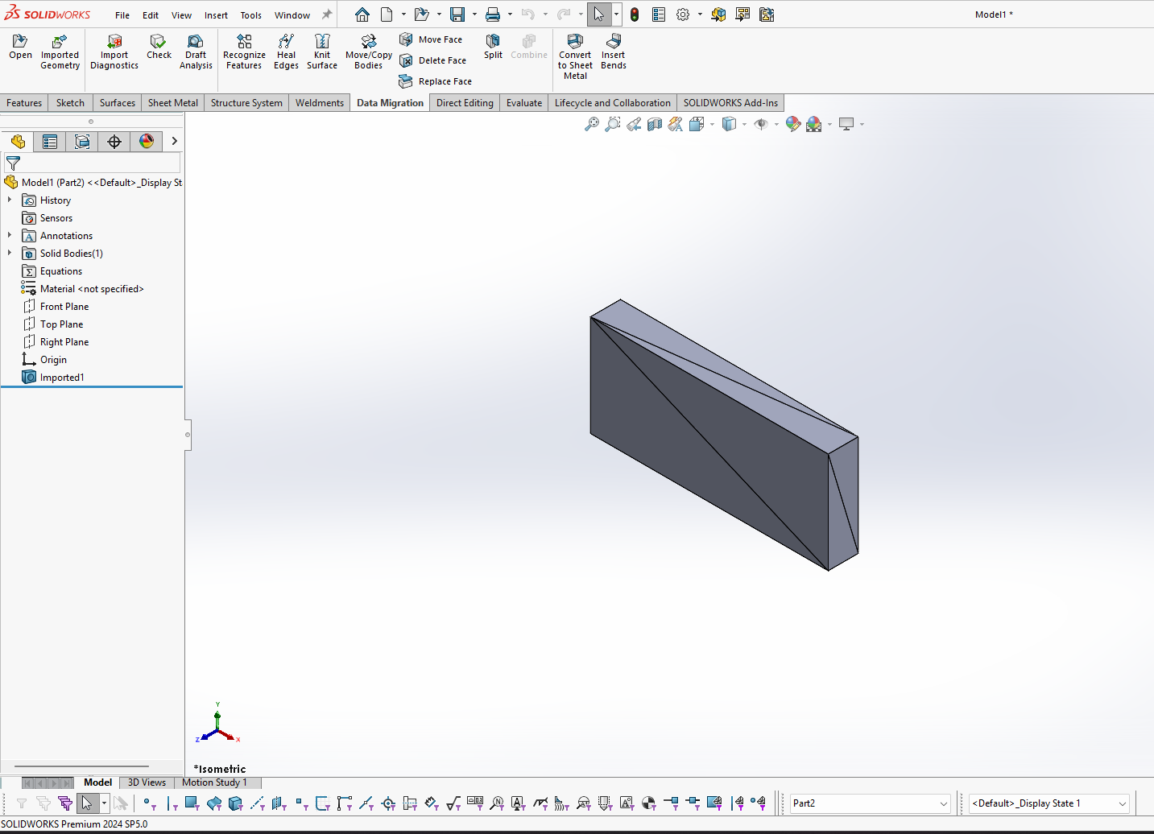Activate the Section View tool
Screen dimensions: 1154x834
pyautogui.click(x=655, y=124)
